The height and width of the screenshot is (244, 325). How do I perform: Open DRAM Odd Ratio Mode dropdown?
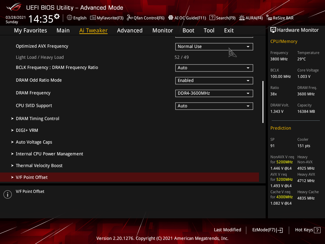point(214,80)
